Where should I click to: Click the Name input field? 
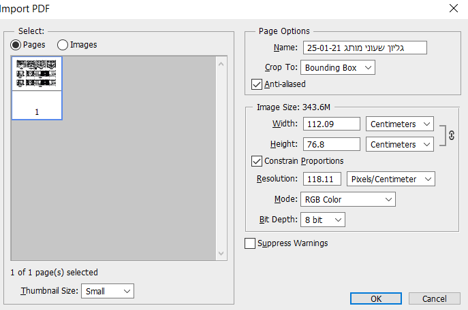tap(364, 48)
